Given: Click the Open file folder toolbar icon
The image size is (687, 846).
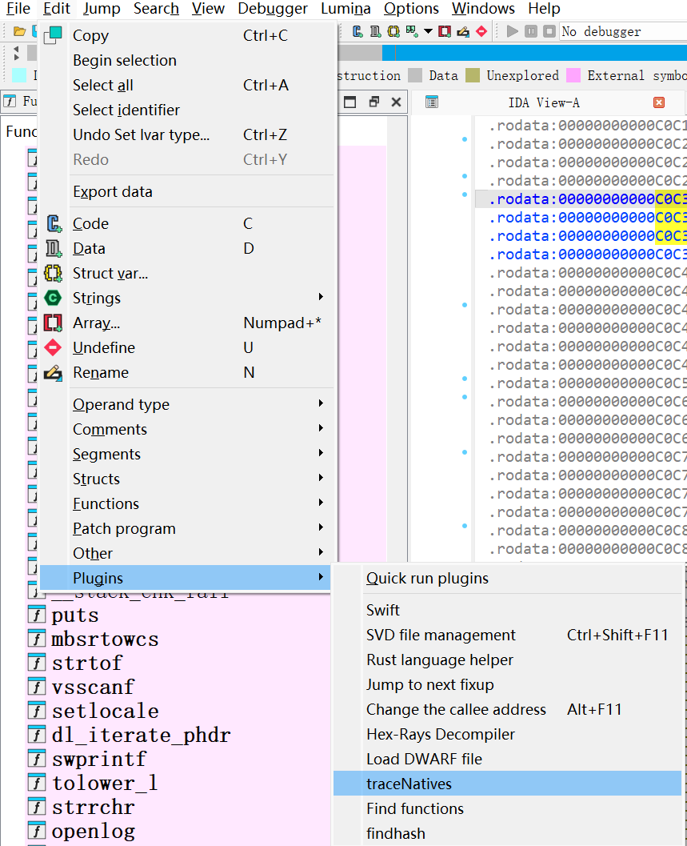Looking at the screenshot, I should click(x=19, y=31).
